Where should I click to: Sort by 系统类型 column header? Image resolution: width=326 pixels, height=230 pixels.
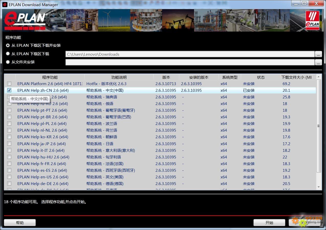[230, 77]
